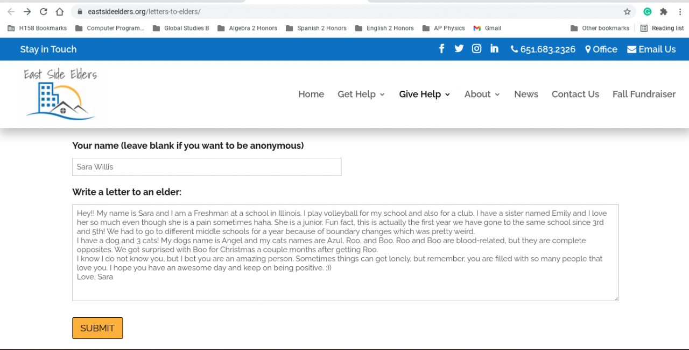689x350 pixels.
Task: Click the 'Write a letter to an elder:' label
Action: coord(127,192)
